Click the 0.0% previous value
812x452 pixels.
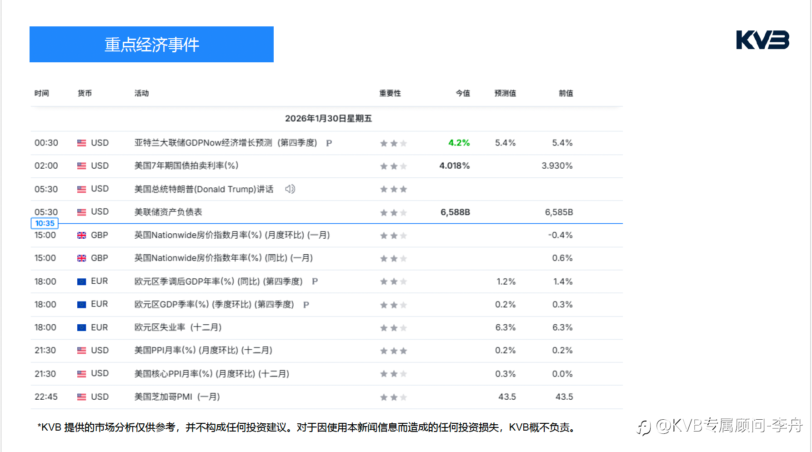pyautogui.click(x=562, y=374)
